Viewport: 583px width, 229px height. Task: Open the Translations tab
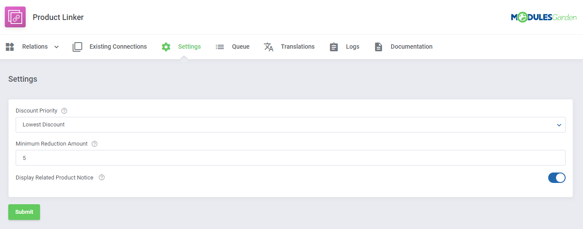(298, 47)
